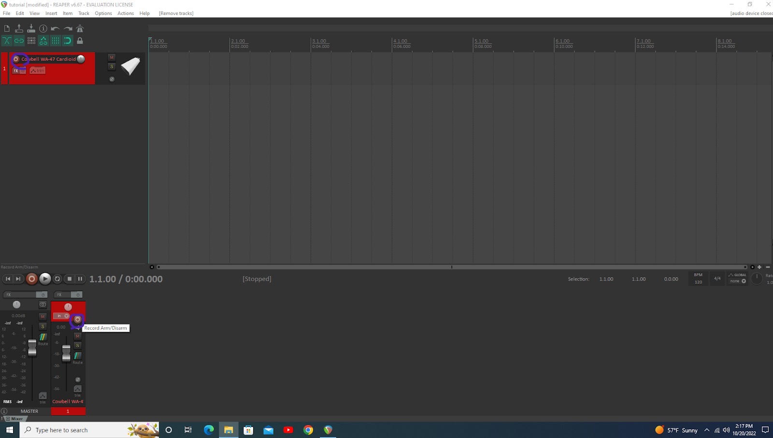Click the transport Record button
The image size is (773, 438).
[31, 279]
